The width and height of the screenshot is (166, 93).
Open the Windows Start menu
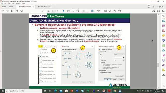2,91
